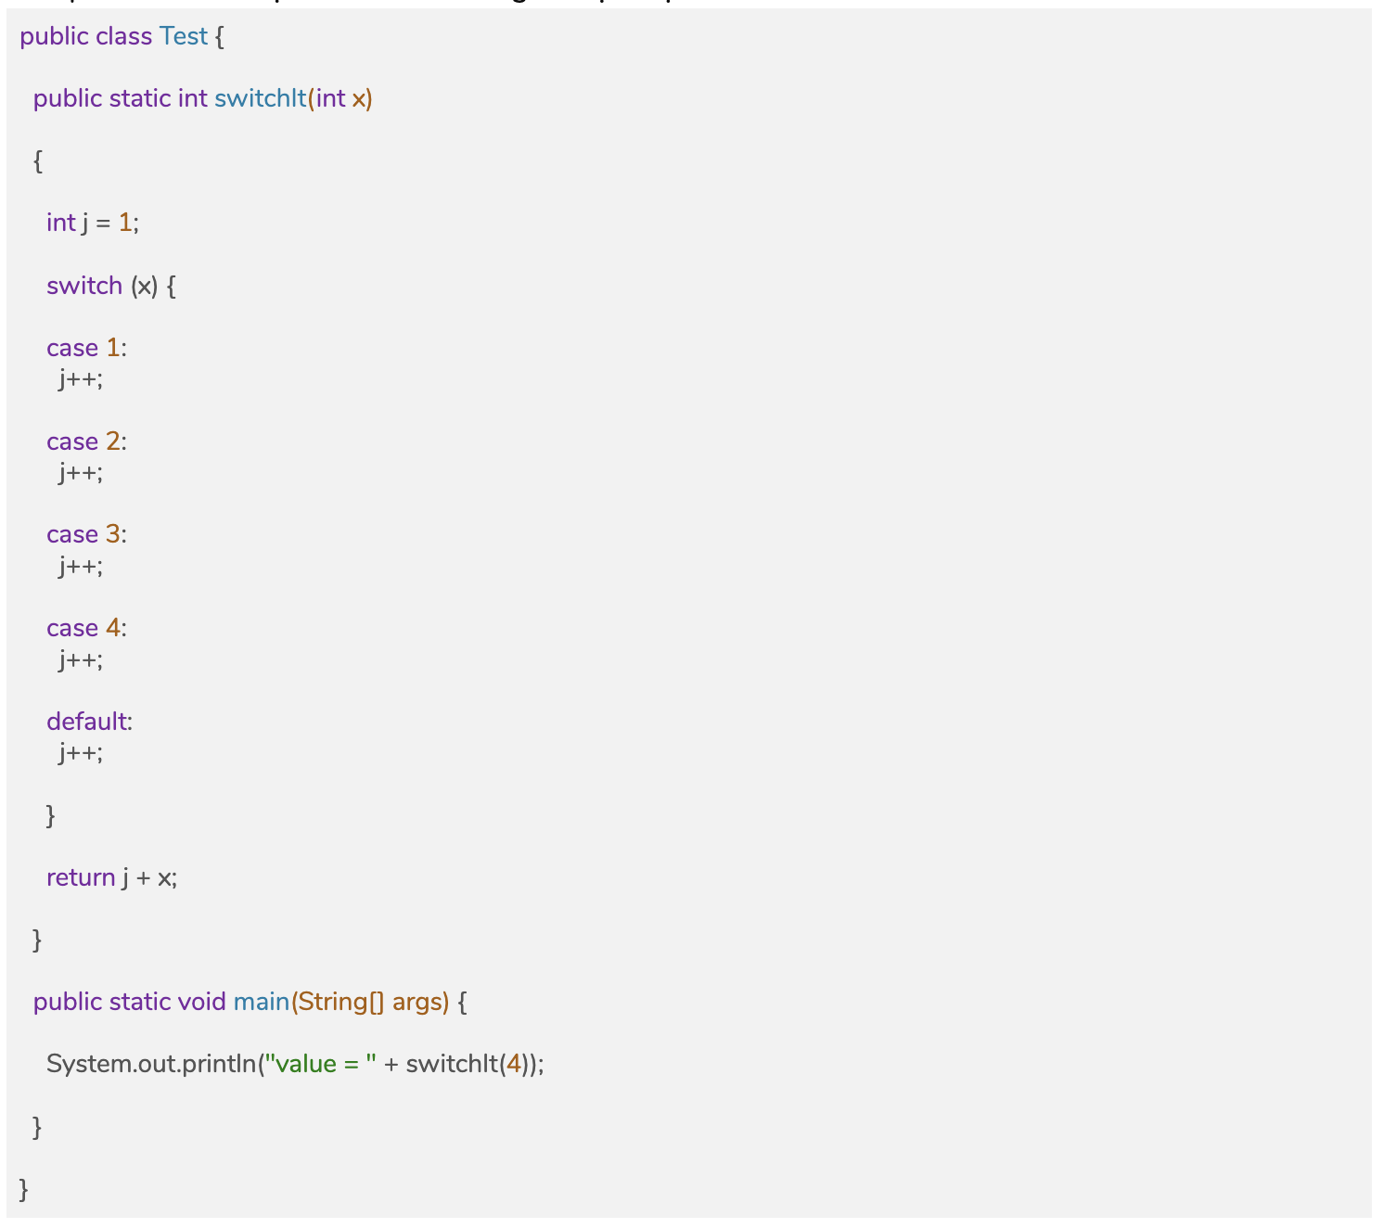The image size is (1384, 1228).
Task: Click the 'case 4:' label
Action: coord(86,628)
